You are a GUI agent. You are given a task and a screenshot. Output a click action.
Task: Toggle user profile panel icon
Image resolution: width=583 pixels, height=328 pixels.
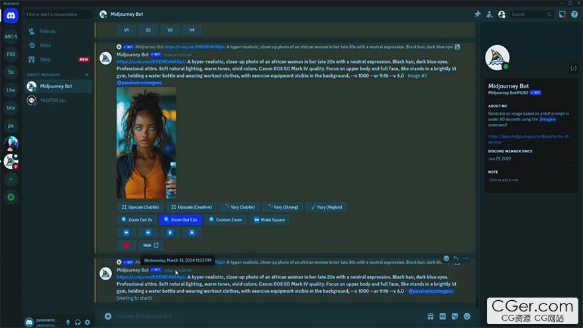coord(502,14)
